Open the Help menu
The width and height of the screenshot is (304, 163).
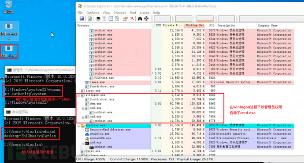tap(156, 13)
